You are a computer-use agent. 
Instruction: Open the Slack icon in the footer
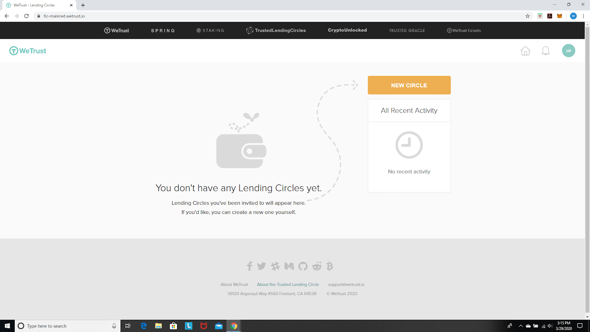275,266
